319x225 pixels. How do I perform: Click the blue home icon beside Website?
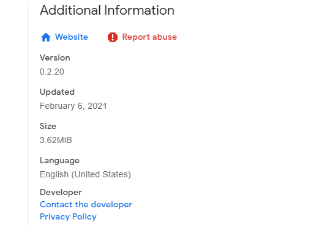tap(46, 37)
